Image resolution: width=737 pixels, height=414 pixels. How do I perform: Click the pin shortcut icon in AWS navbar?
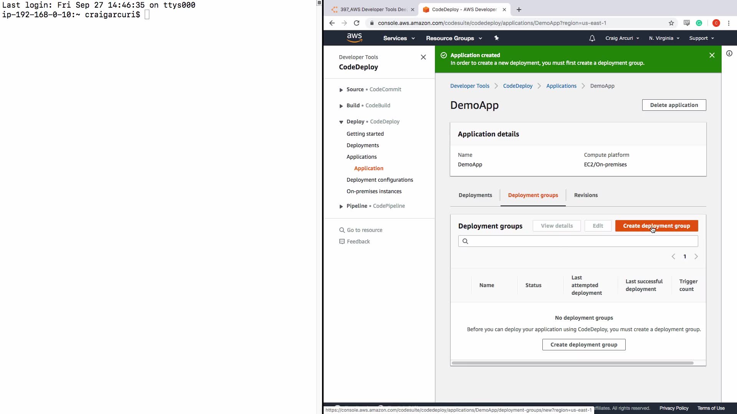pyautogui.click(x=496, y=38)
